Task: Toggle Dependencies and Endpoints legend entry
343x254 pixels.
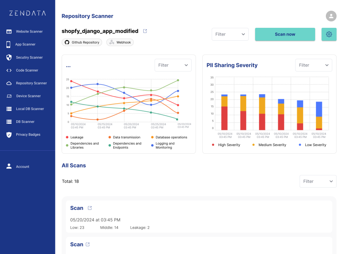Action: pos(125,145)
